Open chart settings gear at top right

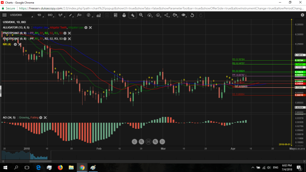[x=303, y=15]
